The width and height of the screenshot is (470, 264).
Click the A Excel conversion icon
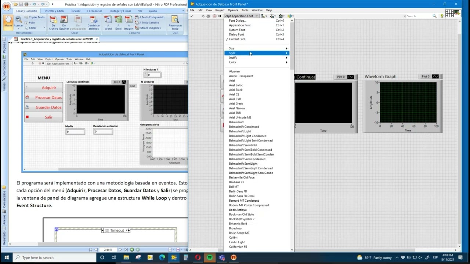pyautogui.click(x=118, y=22)
